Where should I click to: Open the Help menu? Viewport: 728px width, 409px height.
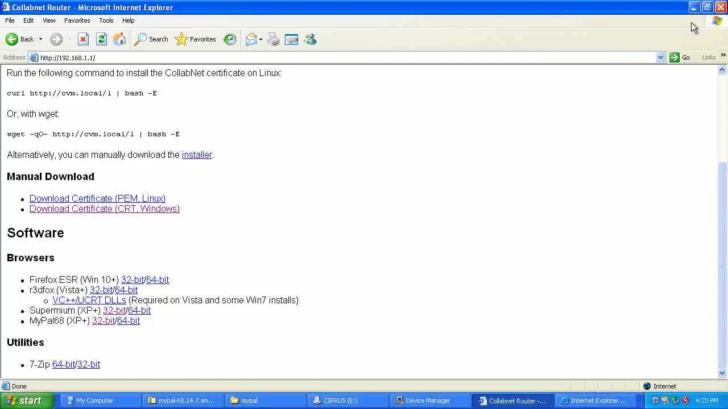(x=129, y=20)
